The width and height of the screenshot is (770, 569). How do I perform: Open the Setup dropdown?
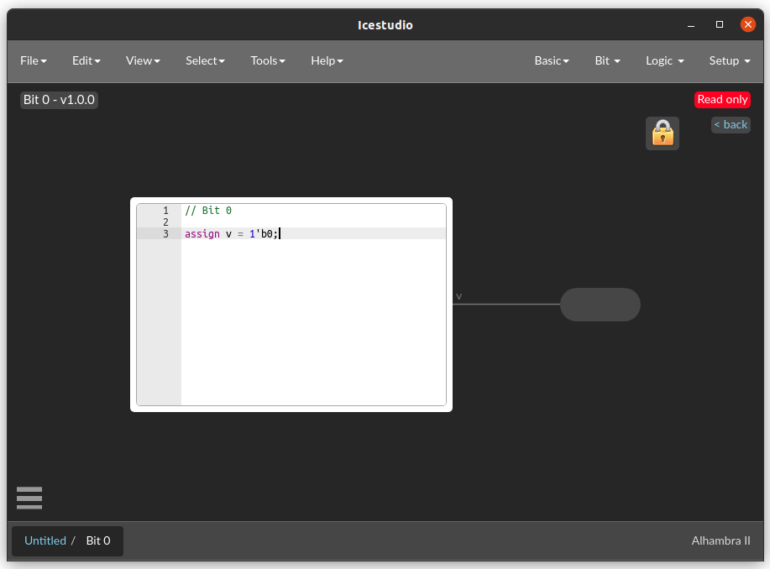point(727,60)
